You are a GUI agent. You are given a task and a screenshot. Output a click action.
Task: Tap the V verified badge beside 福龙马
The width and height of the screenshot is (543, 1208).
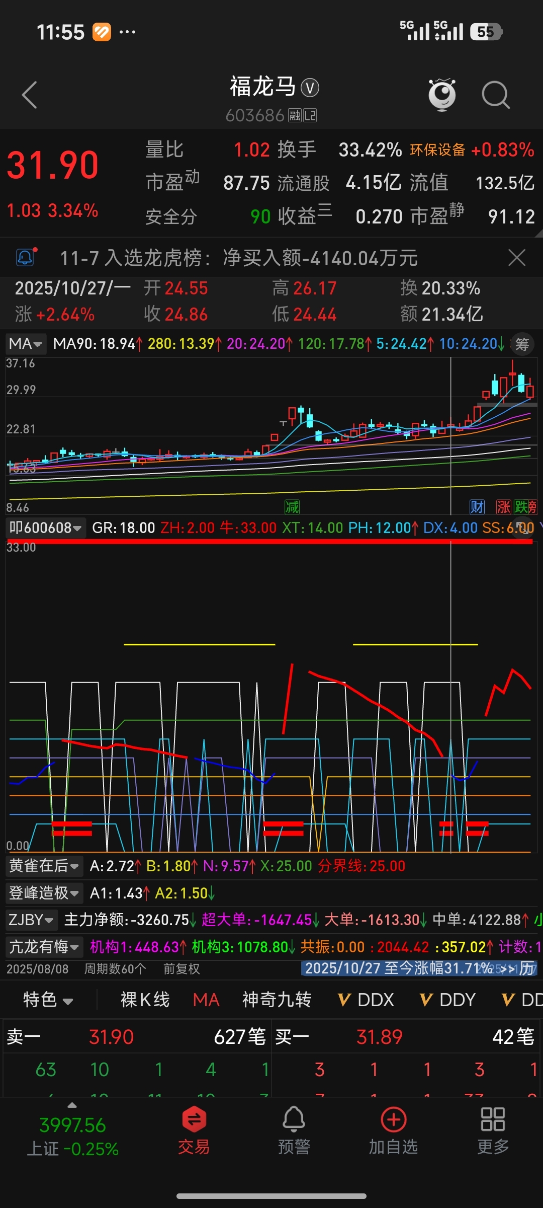310,88
